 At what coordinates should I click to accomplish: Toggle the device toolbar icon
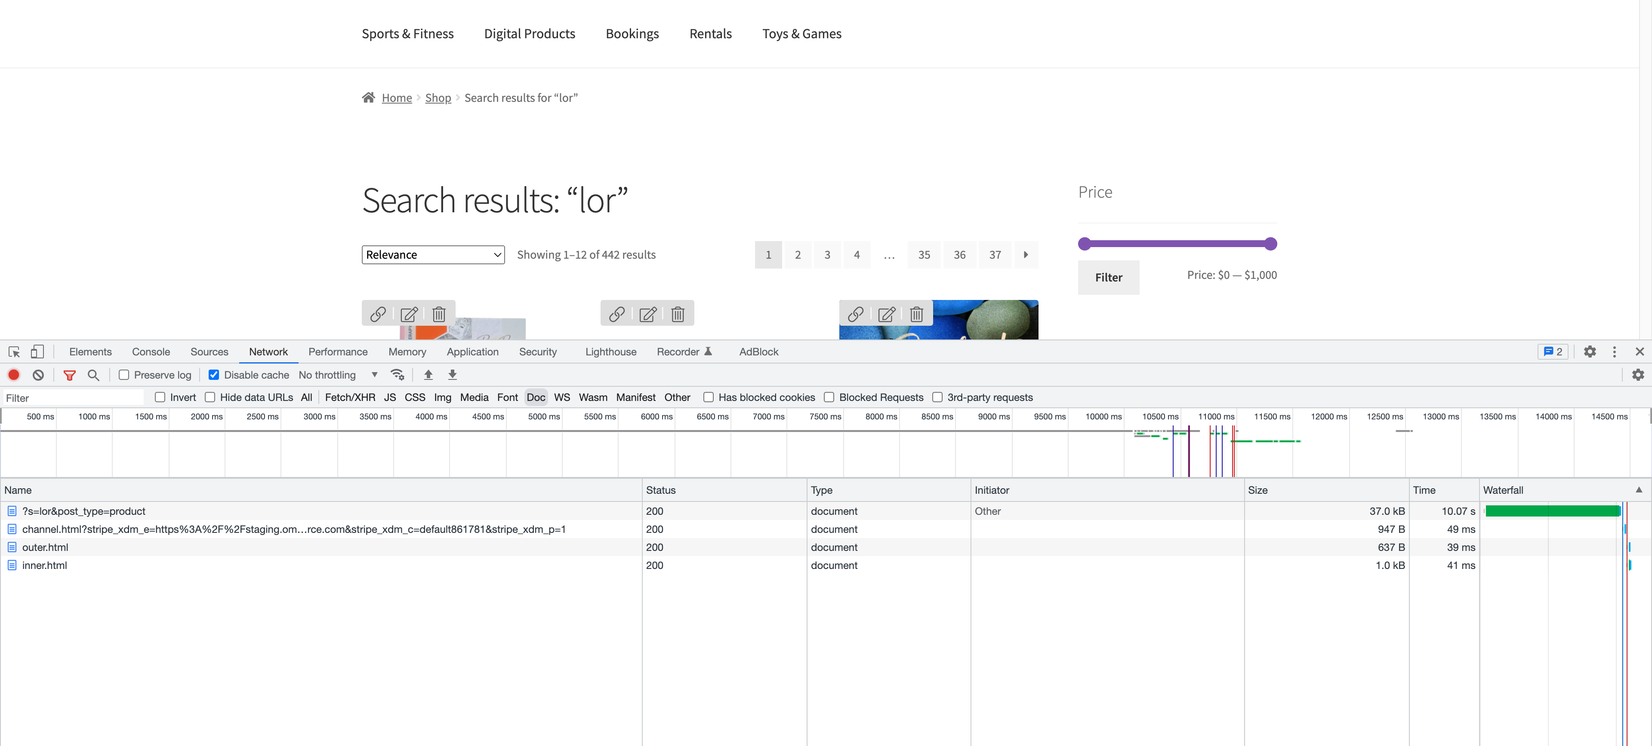tap(37, 352)
